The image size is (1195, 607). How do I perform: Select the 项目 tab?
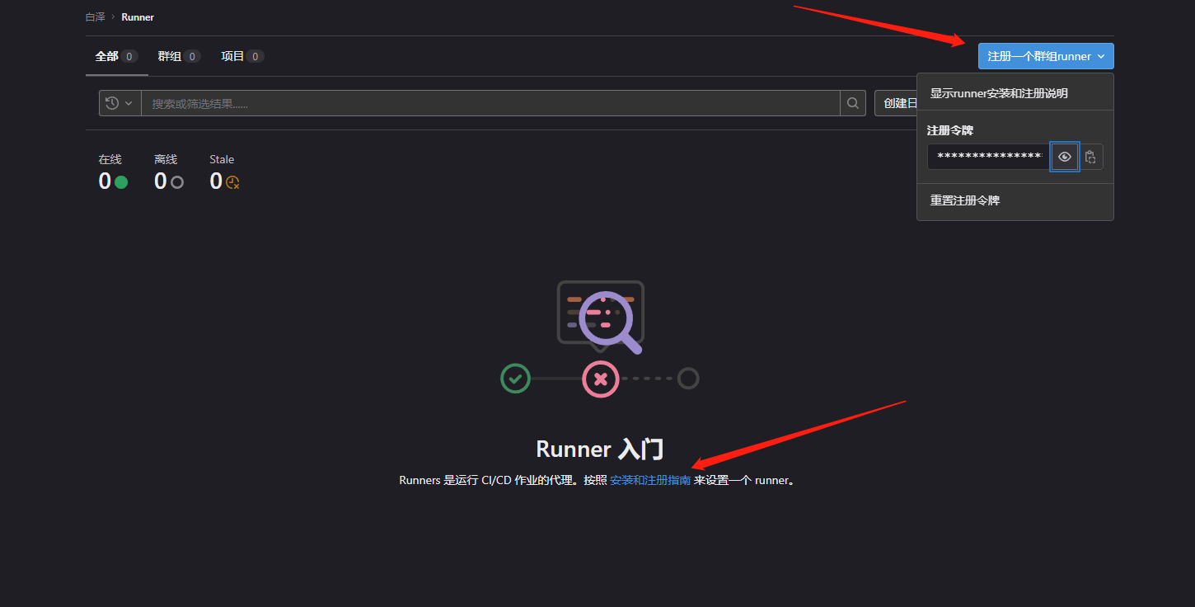pyautogui.click(x=241, y=56)
